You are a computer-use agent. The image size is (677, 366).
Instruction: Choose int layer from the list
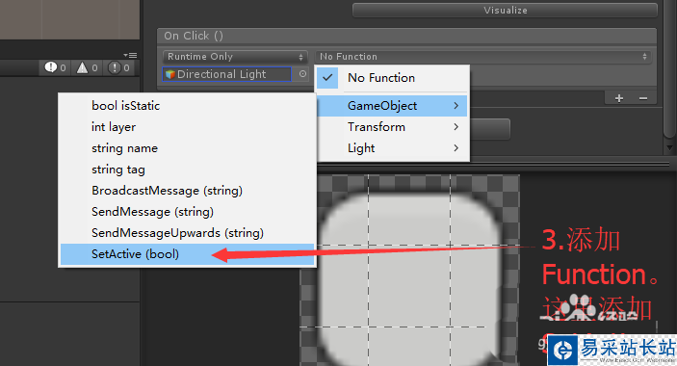[x=187, y=127]
